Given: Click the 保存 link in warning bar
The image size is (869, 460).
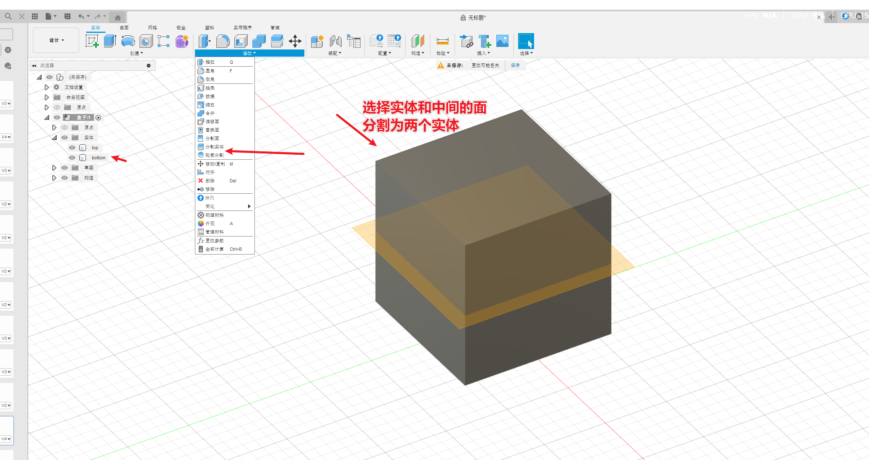Looking at the screenshot, I should [515, 65].
